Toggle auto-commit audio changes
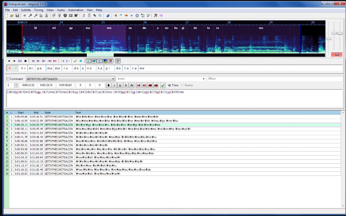Screen dimensions: 346x216 pos(88,61)
